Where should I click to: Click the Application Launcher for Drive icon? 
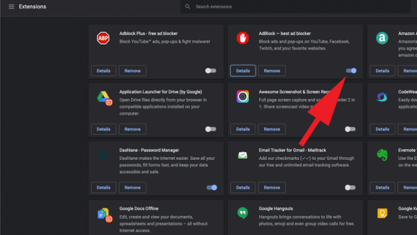click(104, 98)
